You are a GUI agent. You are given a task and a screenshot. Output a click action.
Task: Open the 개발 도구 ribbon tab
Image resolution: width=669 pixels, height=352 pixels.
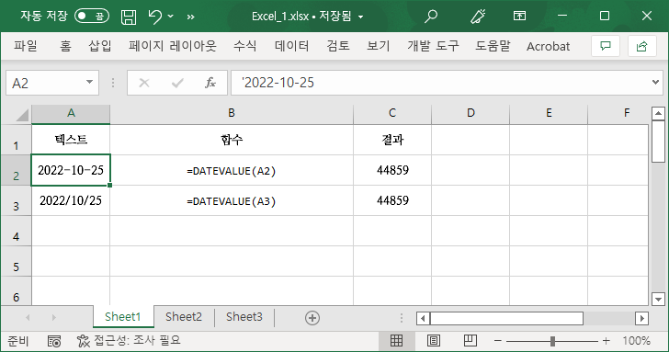click(433, 46)
